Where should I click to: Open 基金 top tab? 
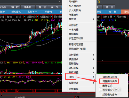[42, 7]
